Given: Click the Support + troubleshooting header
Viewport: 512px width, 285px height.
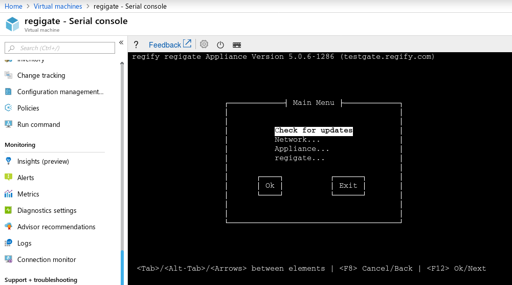Looking at the screenshot, I should (41, 280).
